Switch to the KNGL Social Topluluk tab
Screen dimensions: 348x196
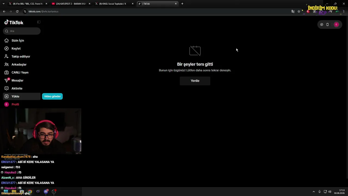(x=114, y=4)
